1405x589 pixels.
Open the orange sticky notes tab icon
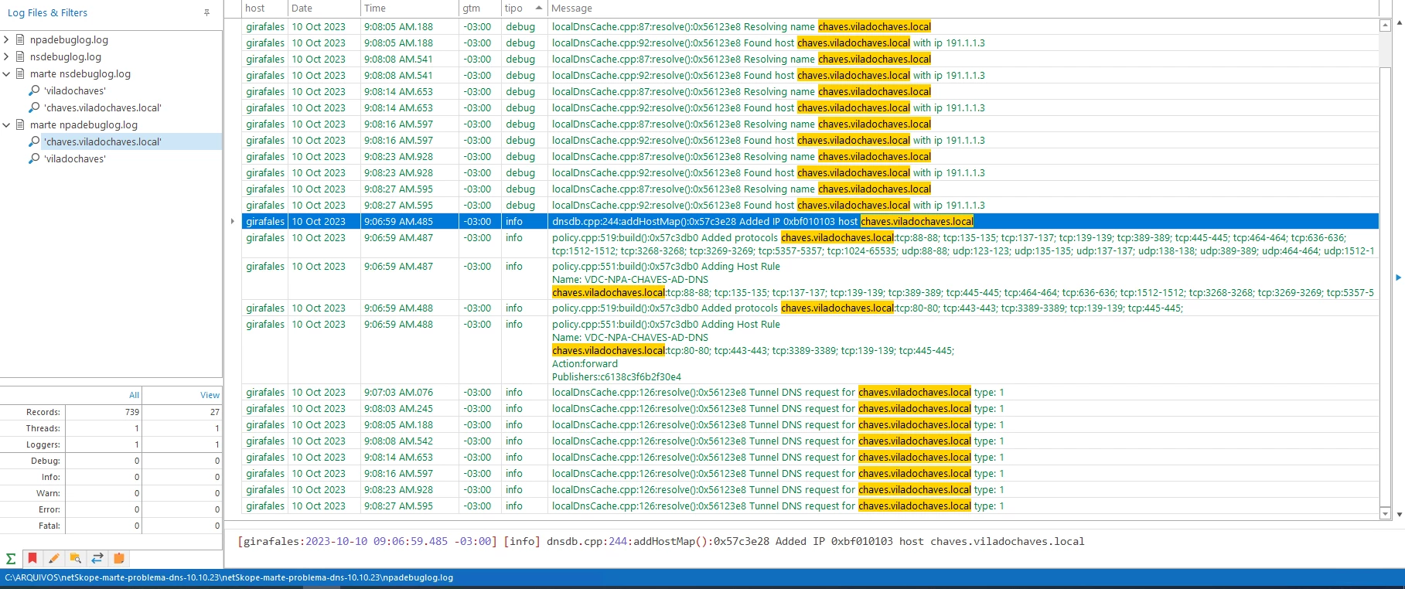119,558
